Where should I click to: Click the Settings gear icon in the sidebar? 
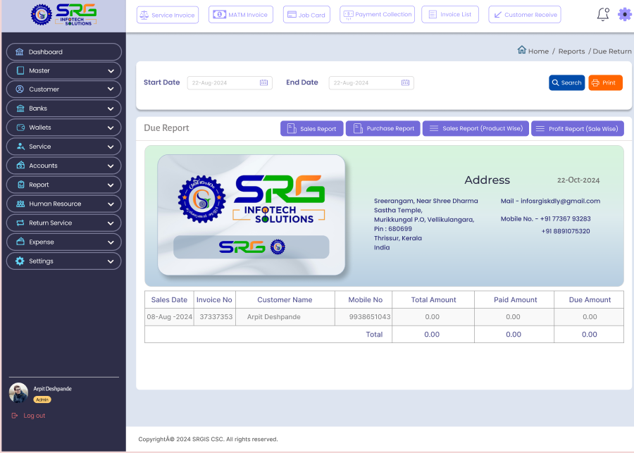pyautogui.click(x=20, y=261)
